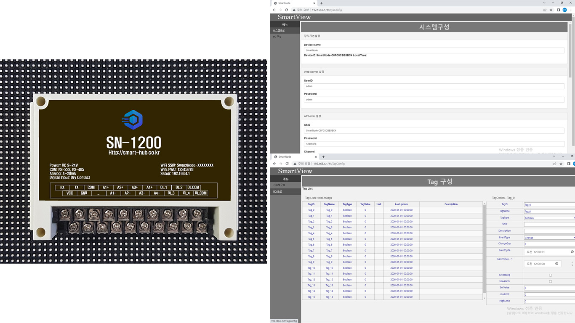Screen dimensions: 575x323
Task: Focus the SSID input field
Action: (434, 130)
